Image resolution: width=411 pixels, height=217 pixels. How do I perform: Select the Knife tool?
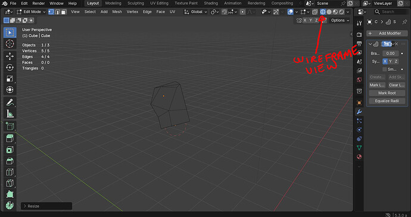pos(10,183)
